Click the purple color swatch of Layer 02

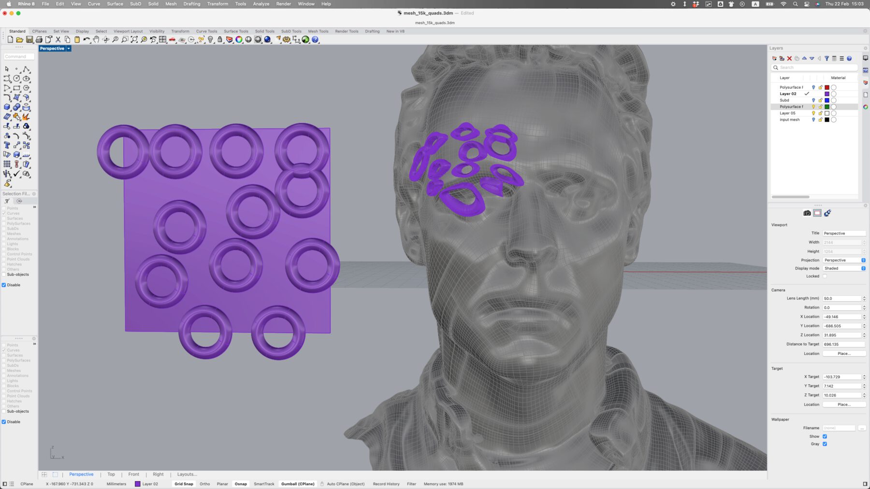(x=827, y=94)
